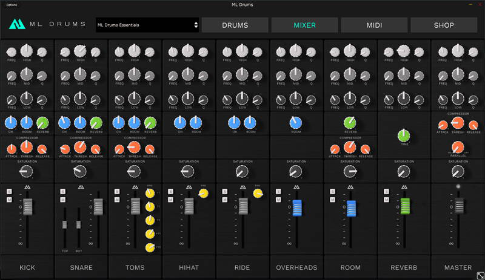The image size is (485, 280).
Task: Open the Options menu in title bar
Action: tap(12, 4)
